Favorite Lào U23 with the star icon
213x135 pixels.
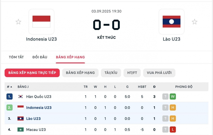194,22
